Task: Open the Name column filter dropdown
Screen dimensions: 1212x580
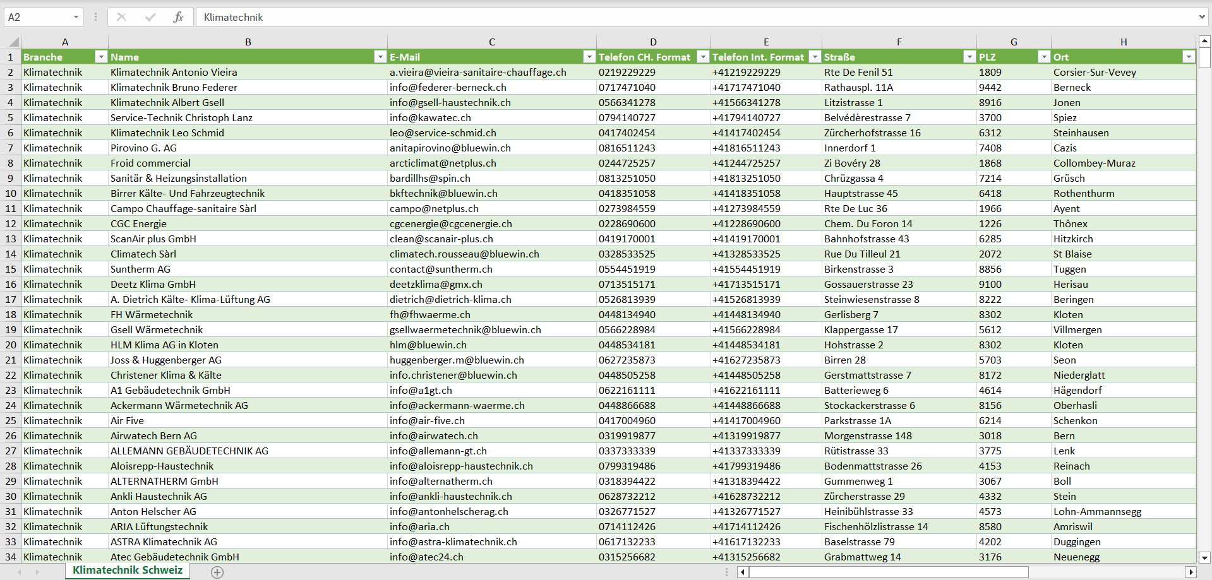Action: [x=380, y=57]
